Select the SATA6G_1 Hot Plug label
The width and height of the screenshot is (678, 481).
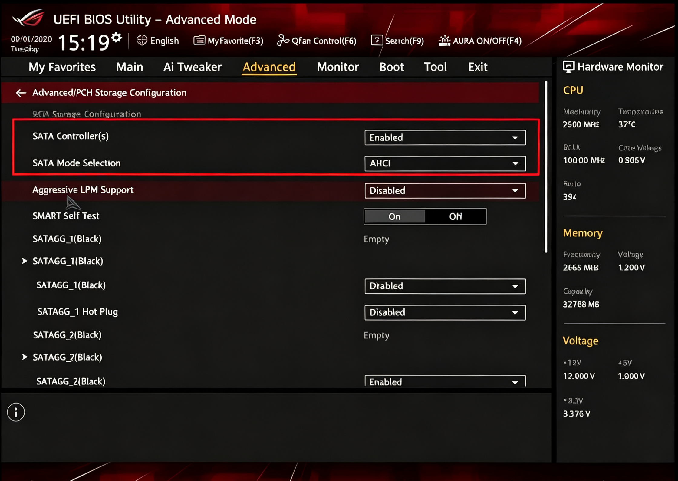pyautogui.click(x=77, y=312)
